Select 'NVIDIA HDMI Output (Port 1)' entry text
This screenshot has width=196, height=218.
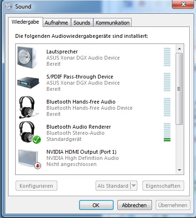click(x=81, y=152)
